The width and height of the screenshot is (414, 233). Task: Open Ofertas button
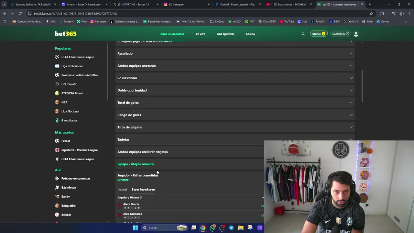tap(319, 34)
